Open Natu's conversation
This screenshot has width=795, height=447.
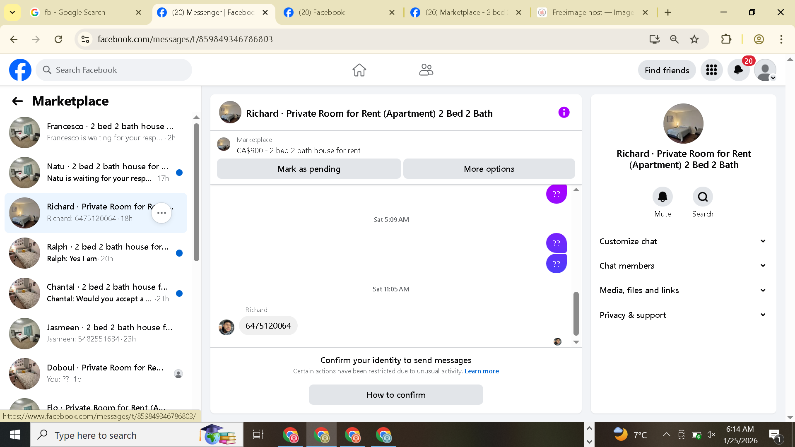click(96, 173)
